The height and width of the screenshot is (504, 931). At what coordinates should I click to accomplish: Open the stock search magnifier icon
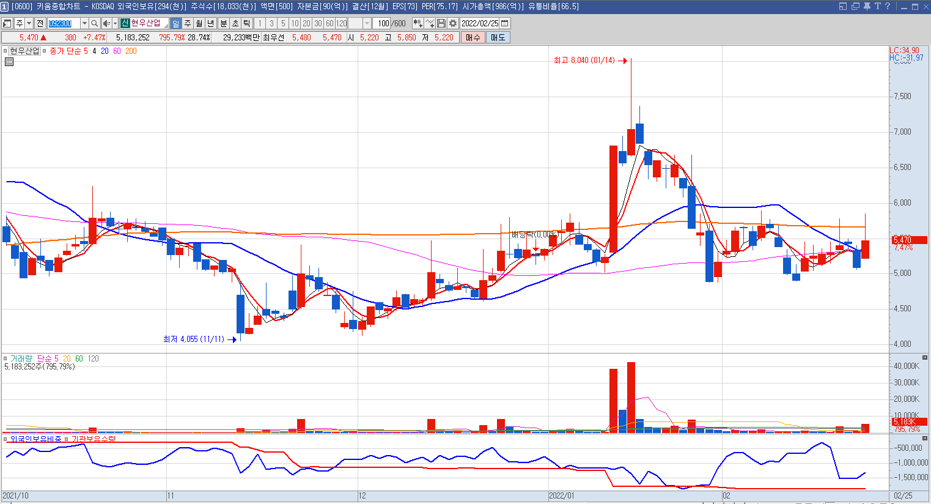[95, 23]
